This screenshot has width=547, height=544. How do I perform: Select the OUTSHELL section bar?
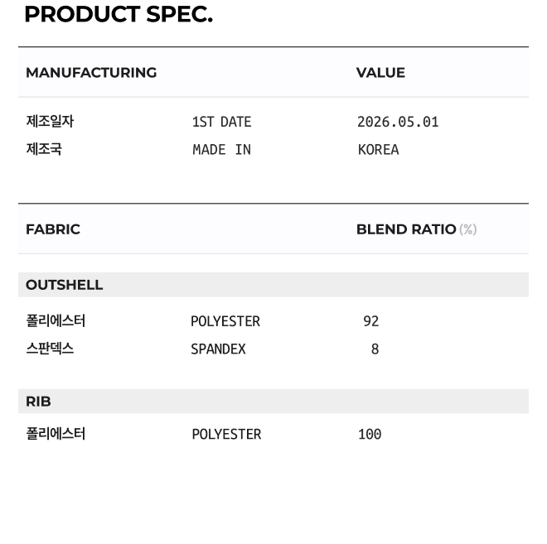pos(273,285)
